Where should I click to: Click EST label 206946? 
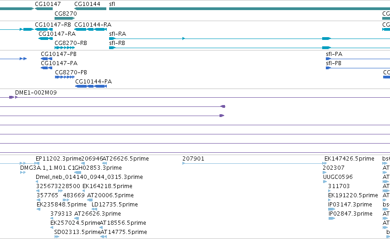point(92,159)
